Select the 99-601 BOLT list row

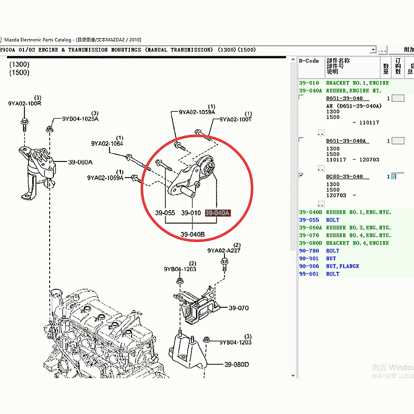pyautogui.click(x=356, y=274)
